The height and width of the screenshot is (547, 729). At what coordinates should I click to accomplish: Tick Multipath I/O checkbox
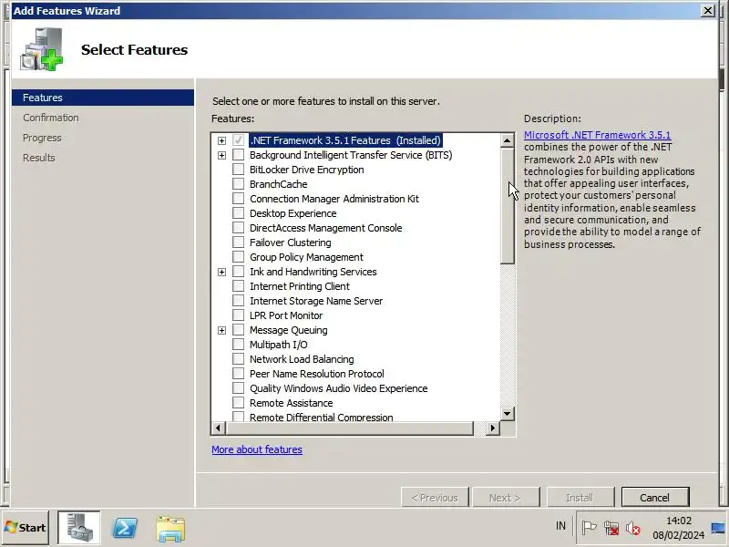[x=238, y=345]
